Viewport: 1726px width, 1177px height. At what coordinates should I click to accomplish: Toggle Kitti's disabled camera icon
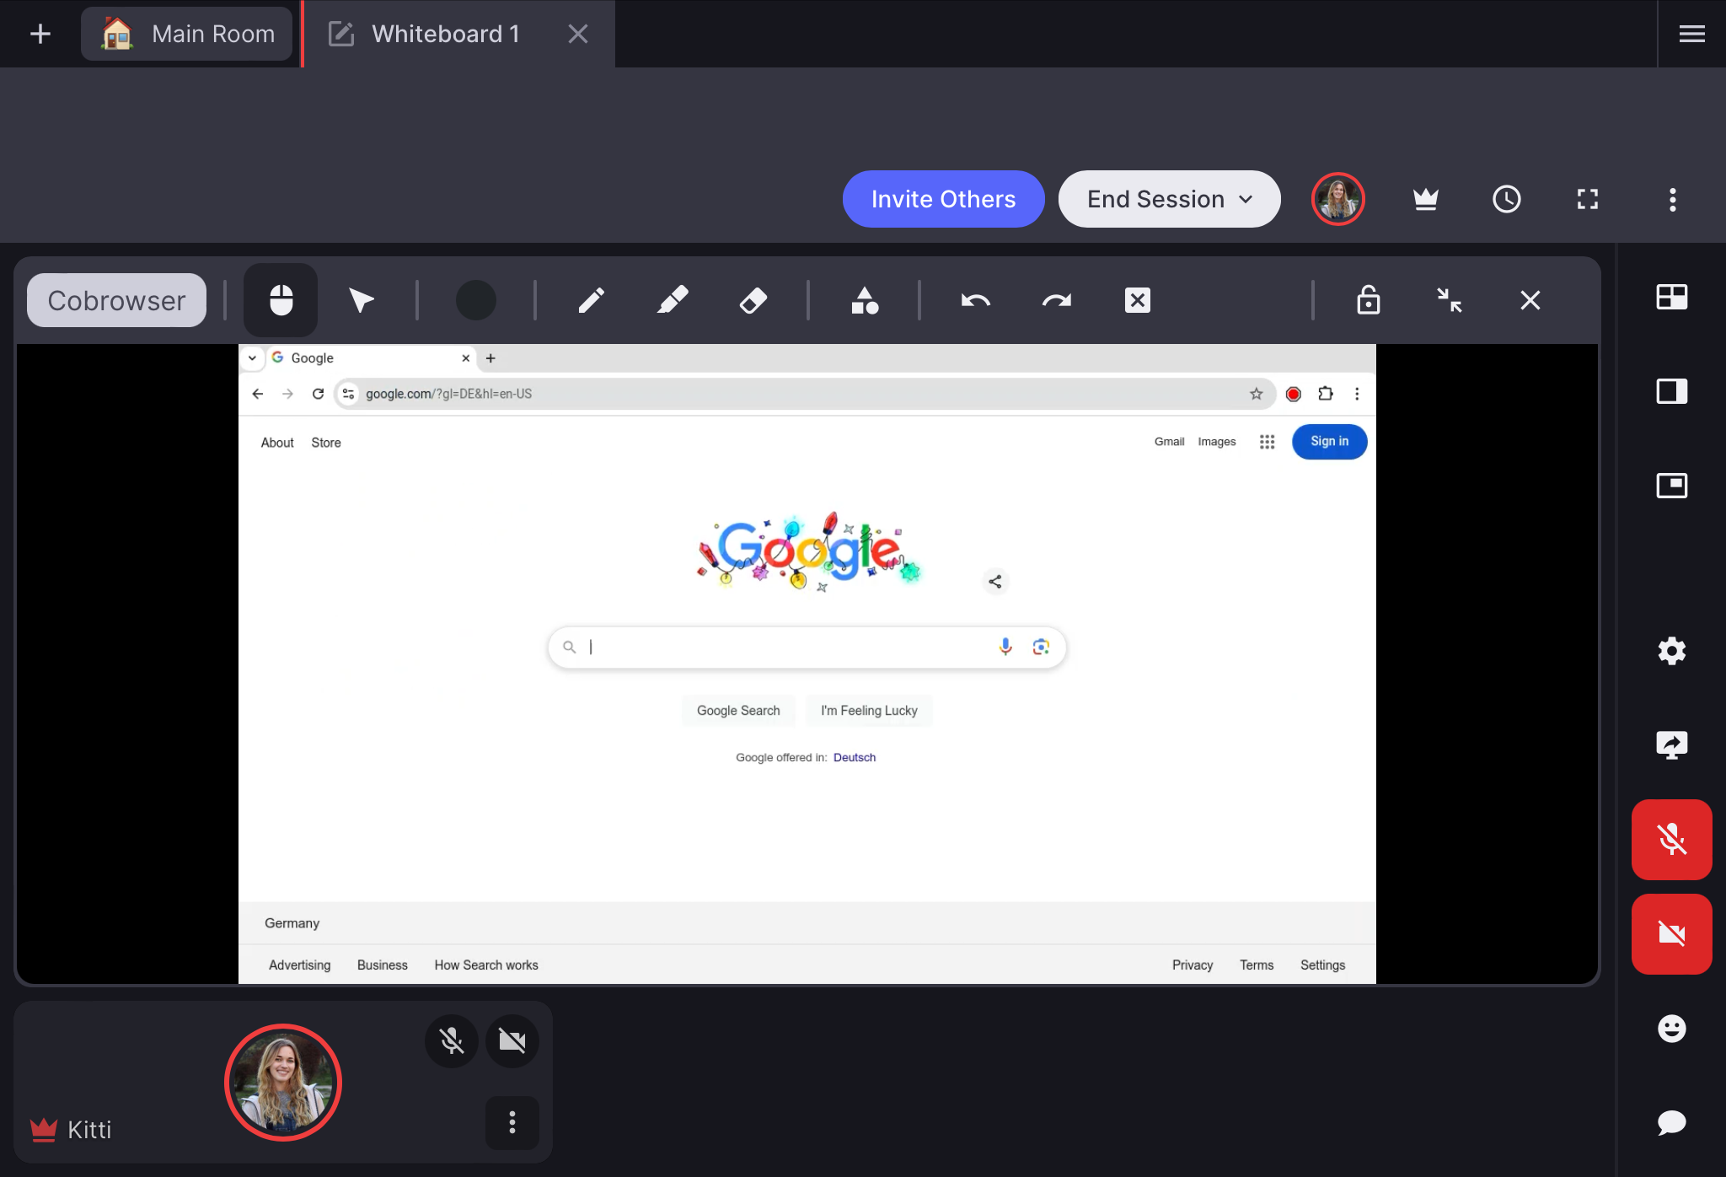(512, 1041)
